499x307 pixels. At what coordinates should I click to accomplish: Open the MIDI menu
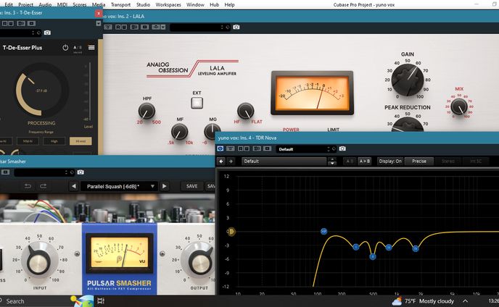tap(62, 5)
